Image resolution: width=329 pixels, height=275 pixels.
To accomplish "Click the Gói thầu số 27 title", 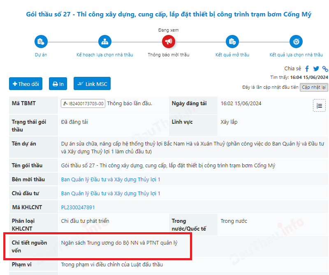I will point(164,14).
